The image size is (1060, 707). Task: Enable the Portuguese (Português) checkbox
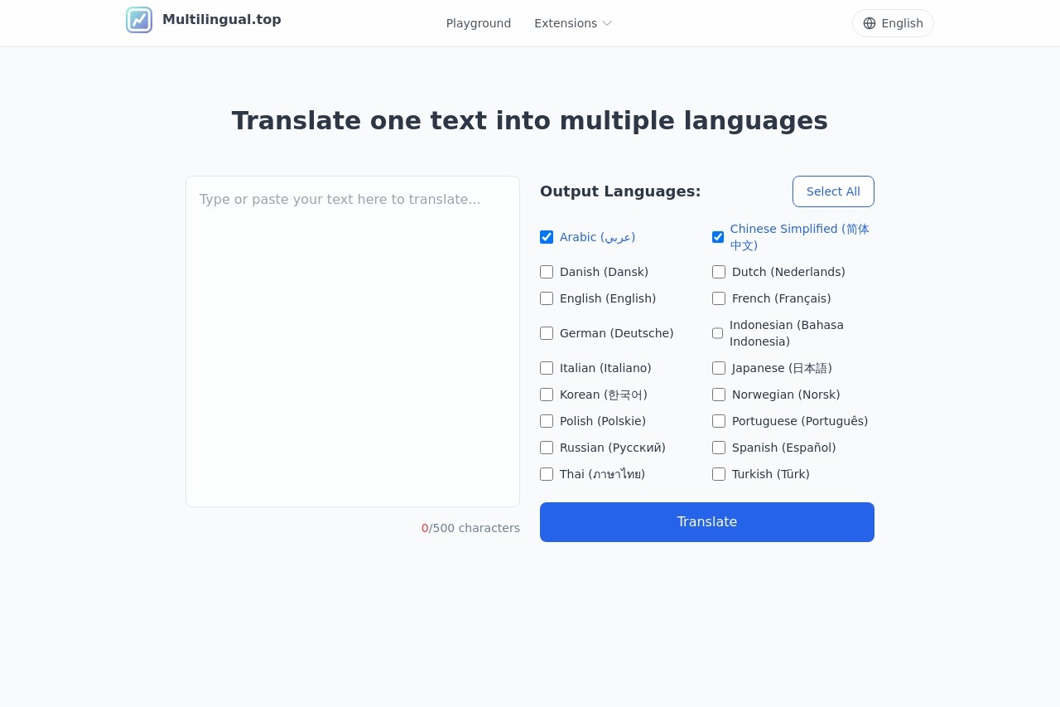(x=719, y=421)
